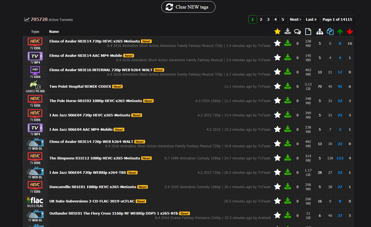
Task: Open HD TV X264 category icon
Action: point(35,72)
